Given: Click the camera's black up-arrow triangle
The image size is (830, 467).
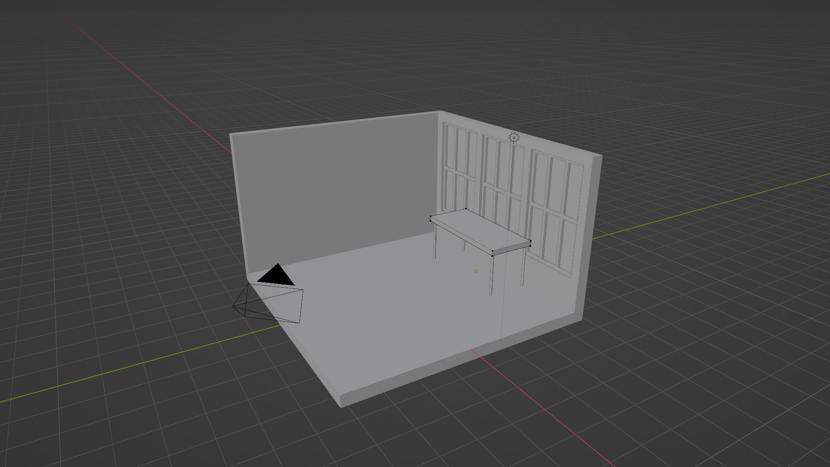Looking at the screenshot, I should tap(277, 276).
